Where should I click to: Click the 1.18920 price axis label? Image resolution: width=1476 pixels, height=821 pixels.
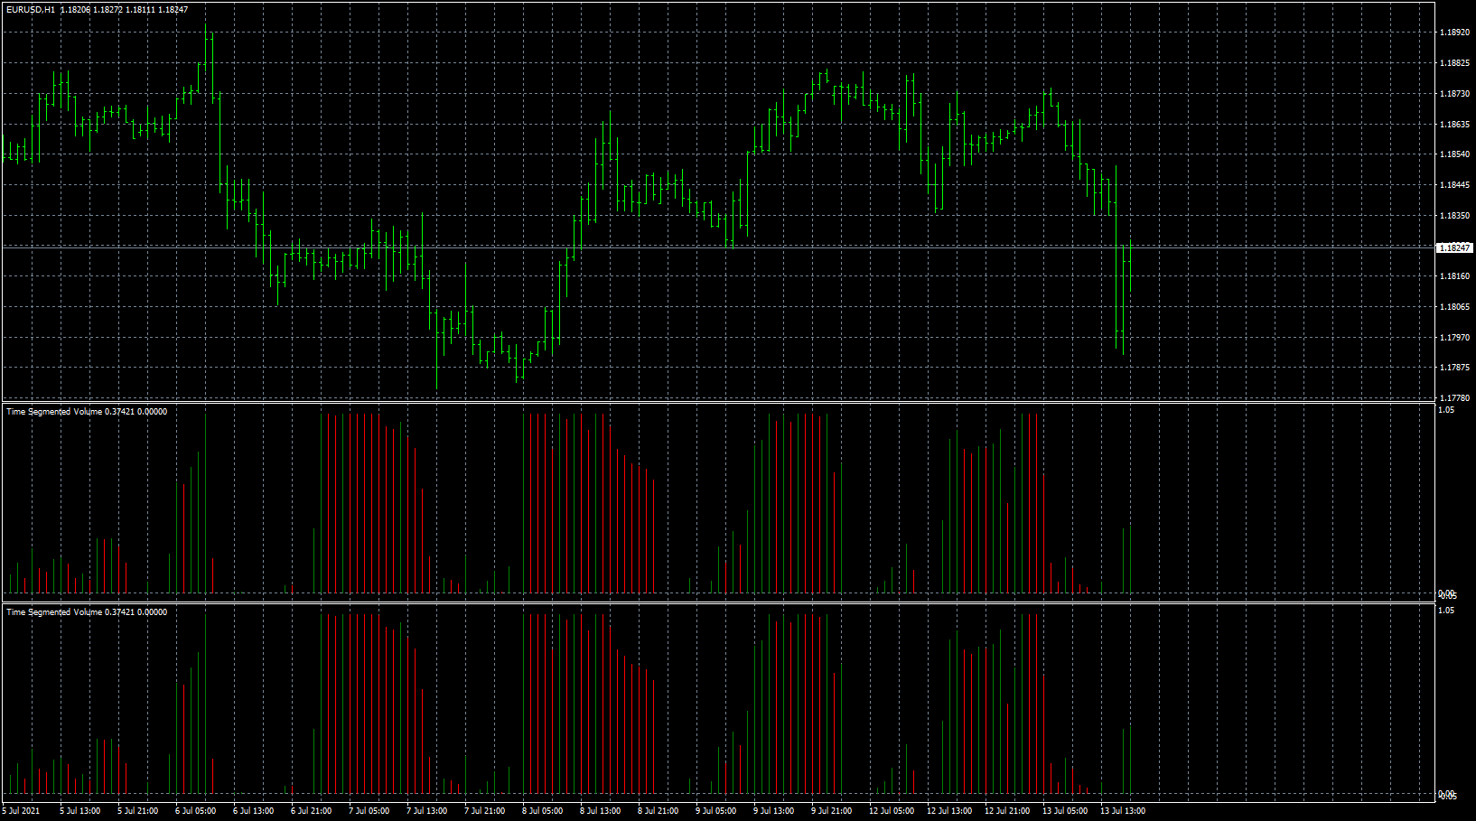click(x=1453, y=33)
